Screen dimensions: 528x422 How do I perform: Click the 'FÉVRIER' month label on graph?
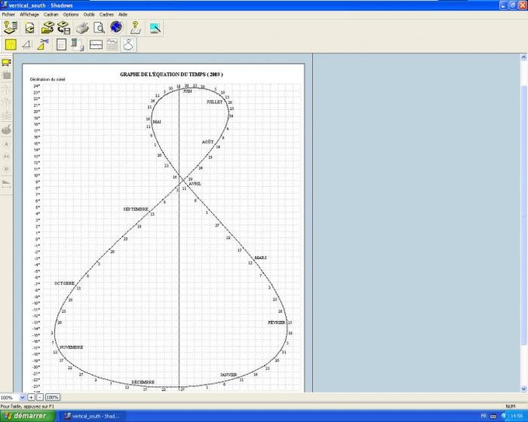click(276, 322)
